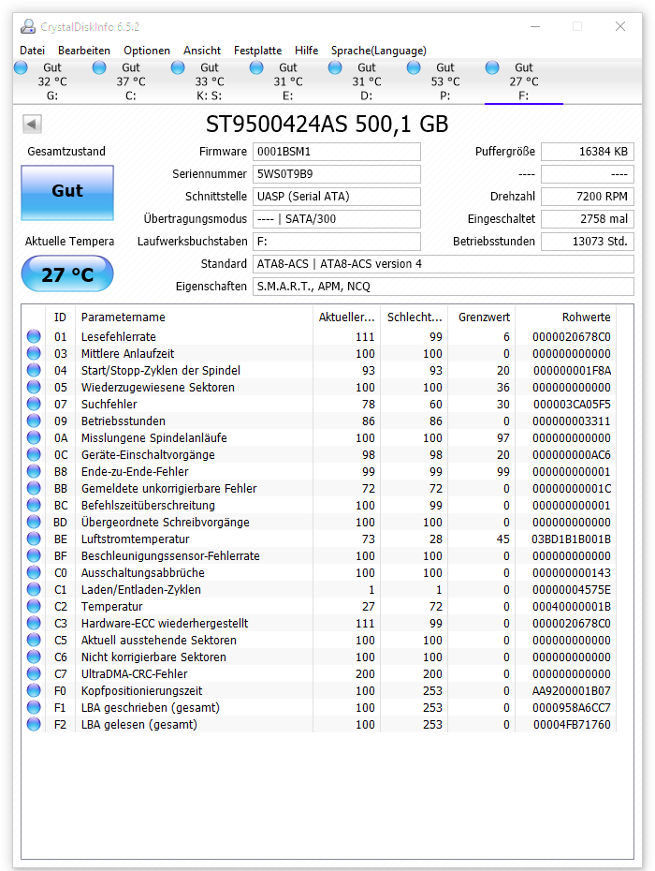Click the Seriennummer field 5WS0T9B9
Screen dimensions: 655x871
[336, 174]
